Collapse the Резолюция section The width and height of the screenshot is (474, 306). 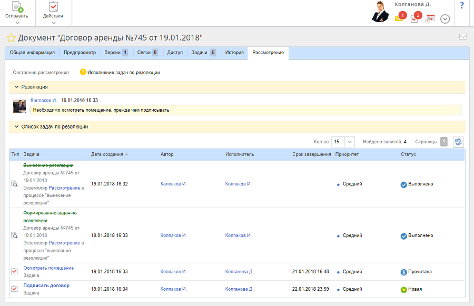[16, 87]
